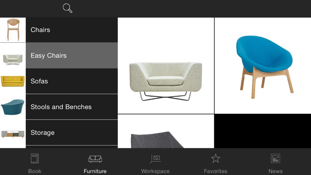Viewport: 311px width, 175px height.
Task: Switch to the Workspace tab label
Action: 155,171
